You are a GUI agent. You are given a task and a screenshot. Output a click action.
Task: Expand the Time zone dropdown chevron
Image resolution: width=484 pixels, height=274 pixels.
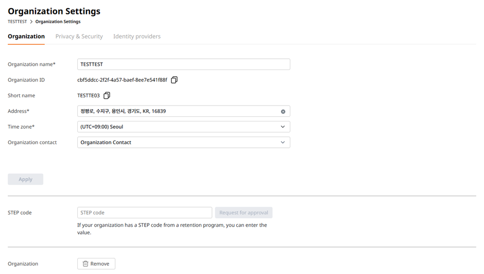(283, 127)
